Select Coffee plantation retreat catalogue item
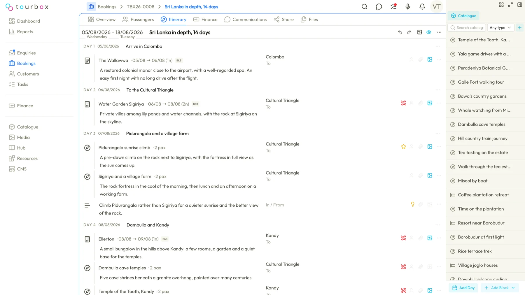525x295 pixels. tap(485, 195)
